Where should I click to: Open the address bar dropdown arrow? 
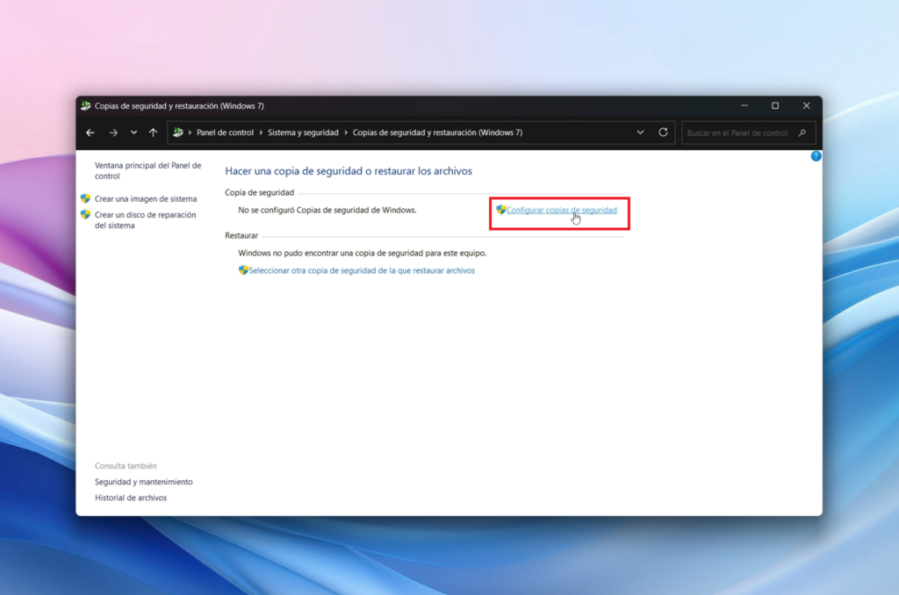coord(640,132)
